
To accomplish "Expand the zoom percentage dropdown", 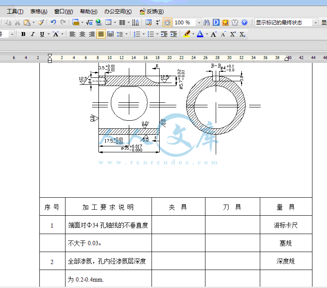I will click(x=199, y=23).
